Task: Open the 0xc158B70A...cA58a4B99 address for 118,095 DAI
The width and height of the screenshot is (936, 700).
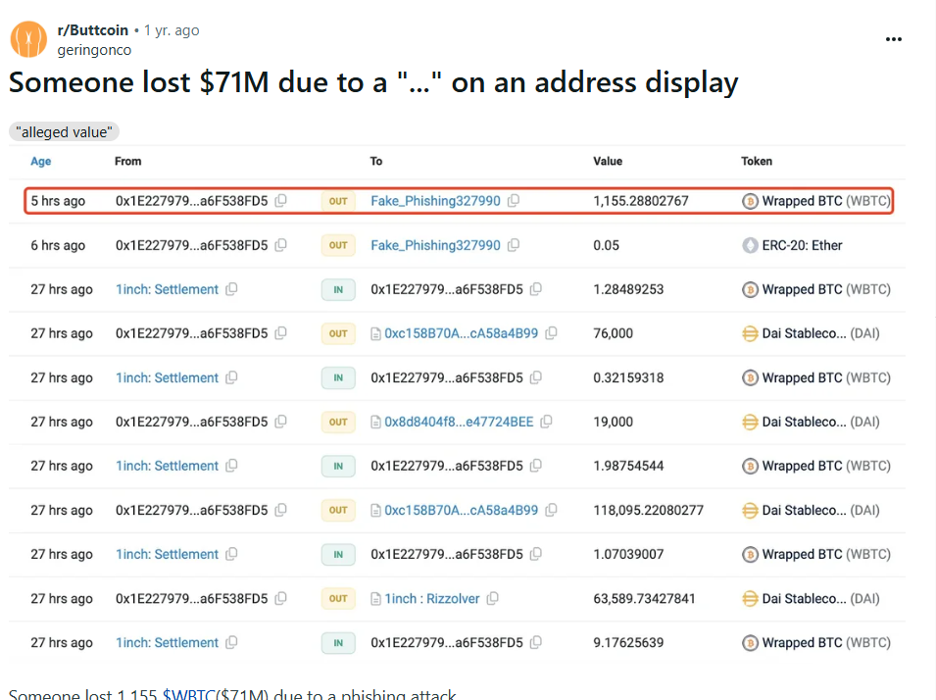Action: pyautogui.click(x=461, y=510)
